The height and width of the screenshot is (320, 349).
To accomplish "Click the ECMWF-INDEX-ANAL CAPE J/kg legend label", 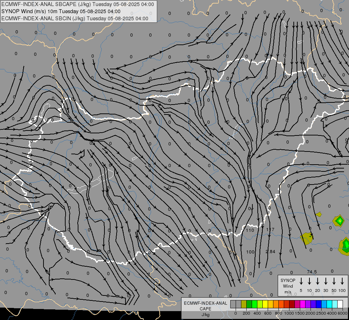I will (205, 309).
